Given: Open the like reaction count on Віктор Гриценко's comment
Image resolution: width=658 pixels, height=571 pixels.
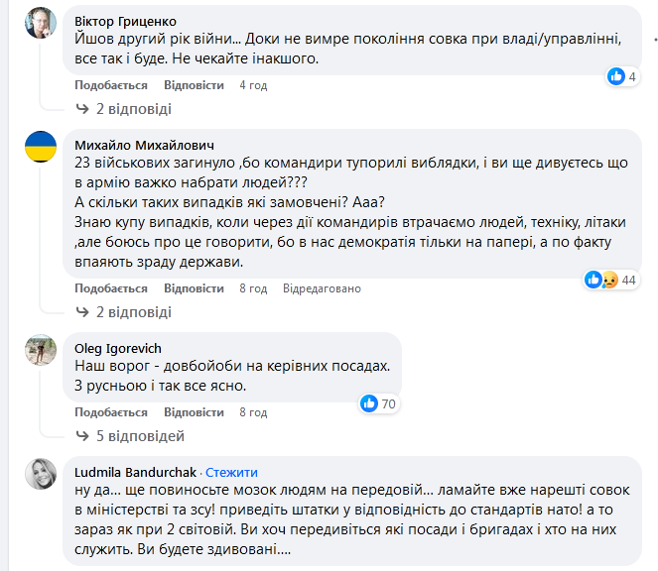Looking at the screenshot, I should coord(622,76).
